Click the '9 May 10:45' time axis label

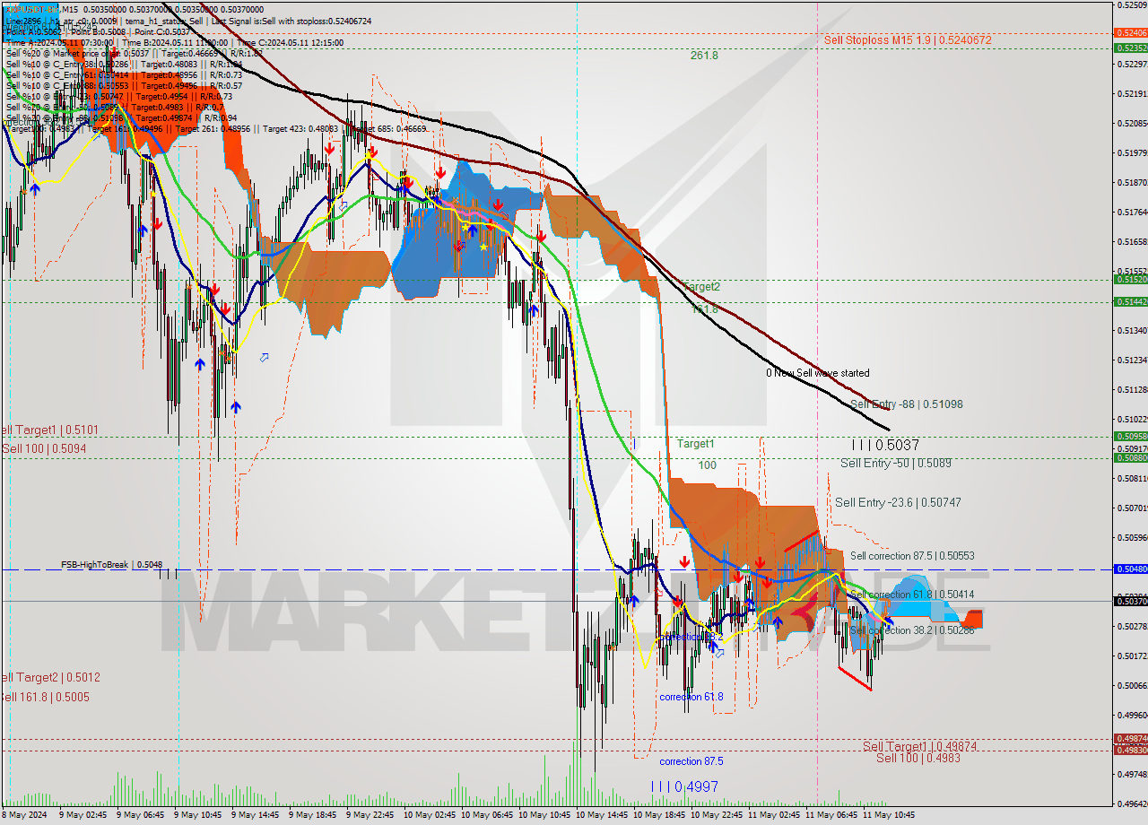click(x=197, y=815)
